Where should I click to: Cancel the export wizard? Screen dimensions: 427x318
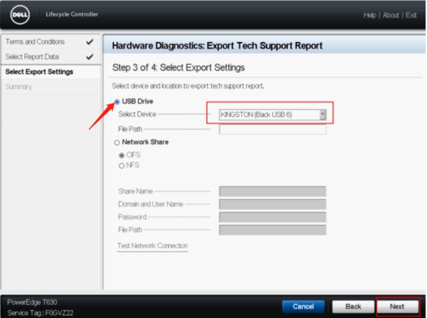coord(303,306)
